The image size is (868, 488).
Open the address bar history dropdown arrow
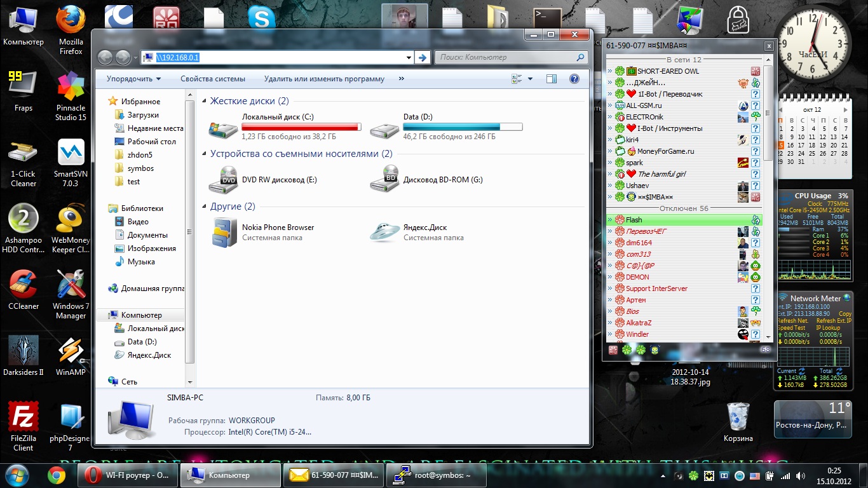click(409, 58)
